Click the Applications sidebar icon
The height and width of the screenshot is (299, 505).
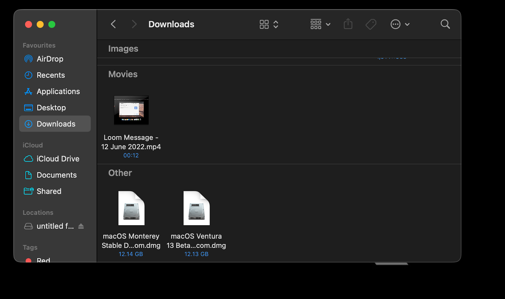pos(28,91)
